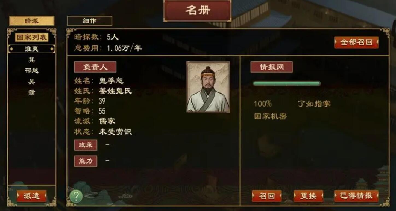Image resolution: width=396 pixels, height=211 pixels.
Task: Select 吴 in the country list
Action: (32, 82)
